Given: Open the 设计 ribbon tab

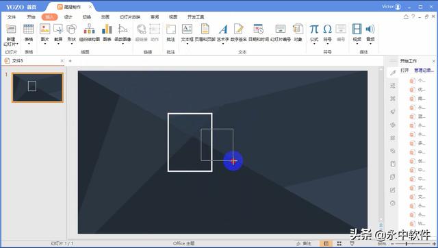Looking at the screenshot, I should tap(68, 17).
